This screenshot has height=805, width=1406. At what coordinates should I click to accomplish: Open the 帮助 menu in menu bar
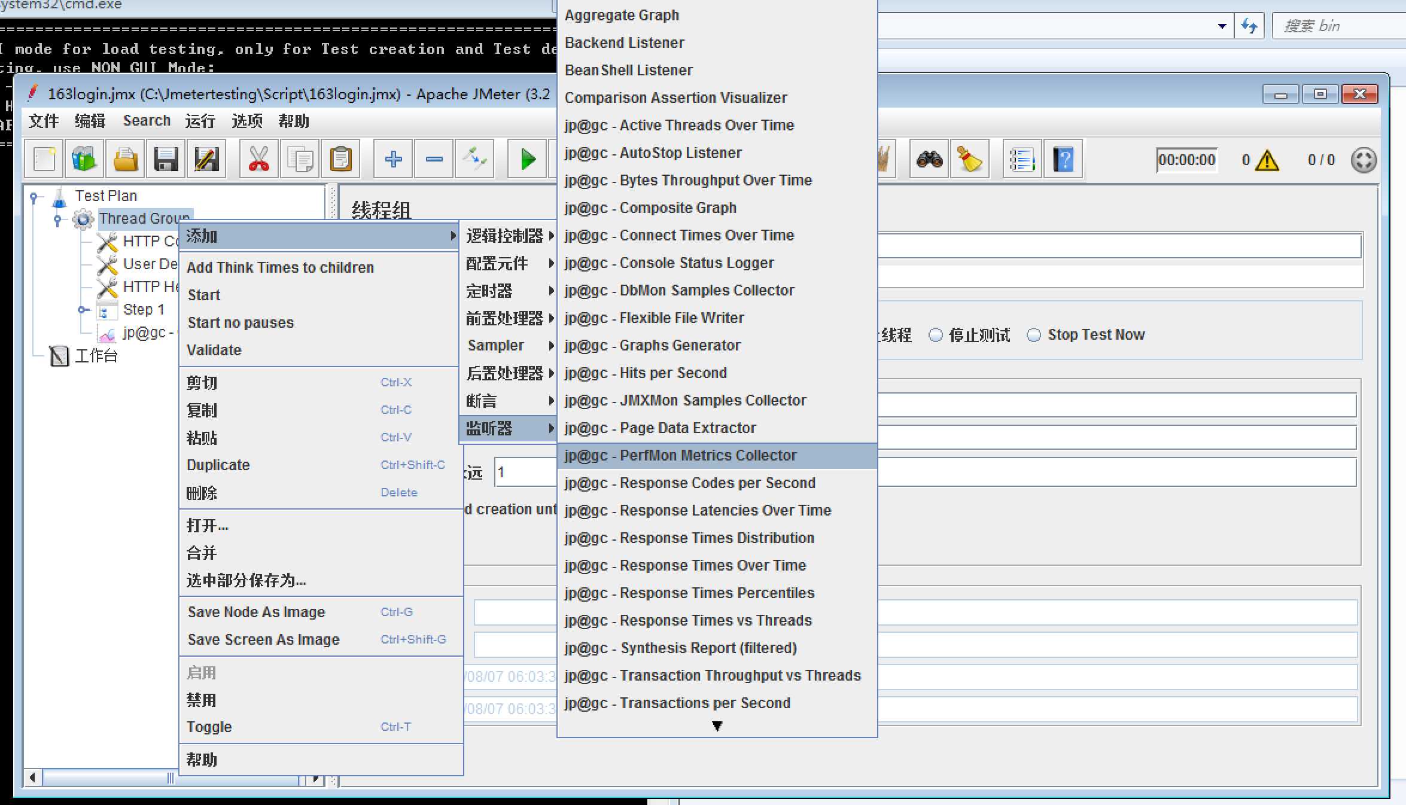point(294,121)
